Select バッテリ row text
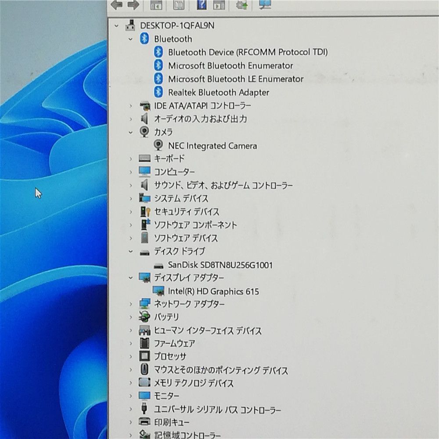This screenshot has width=439, height=439. (166, 317)
